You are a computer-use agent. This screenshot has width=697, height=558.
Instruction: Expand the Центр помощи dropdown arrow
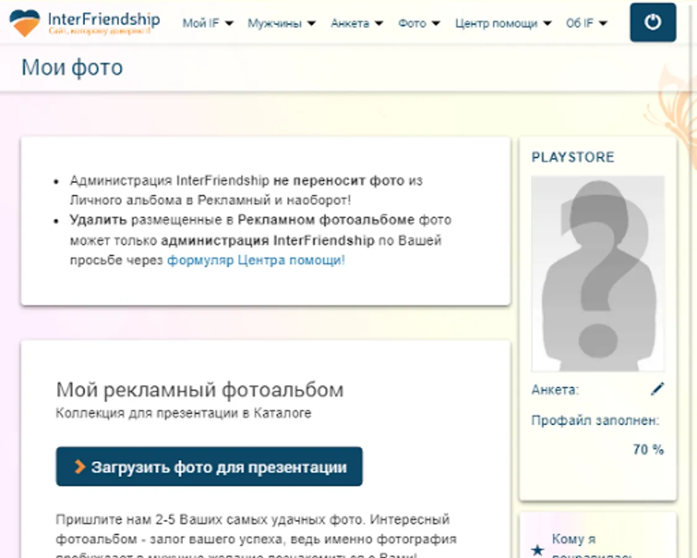click(548, 23)
